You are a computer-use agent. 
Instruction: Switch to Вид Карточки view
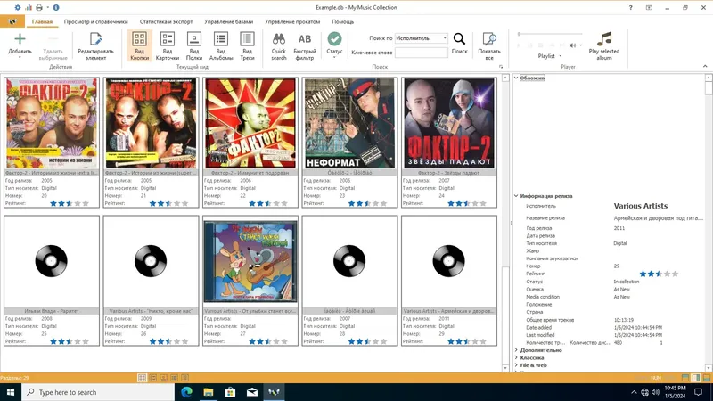click(168, 45)
